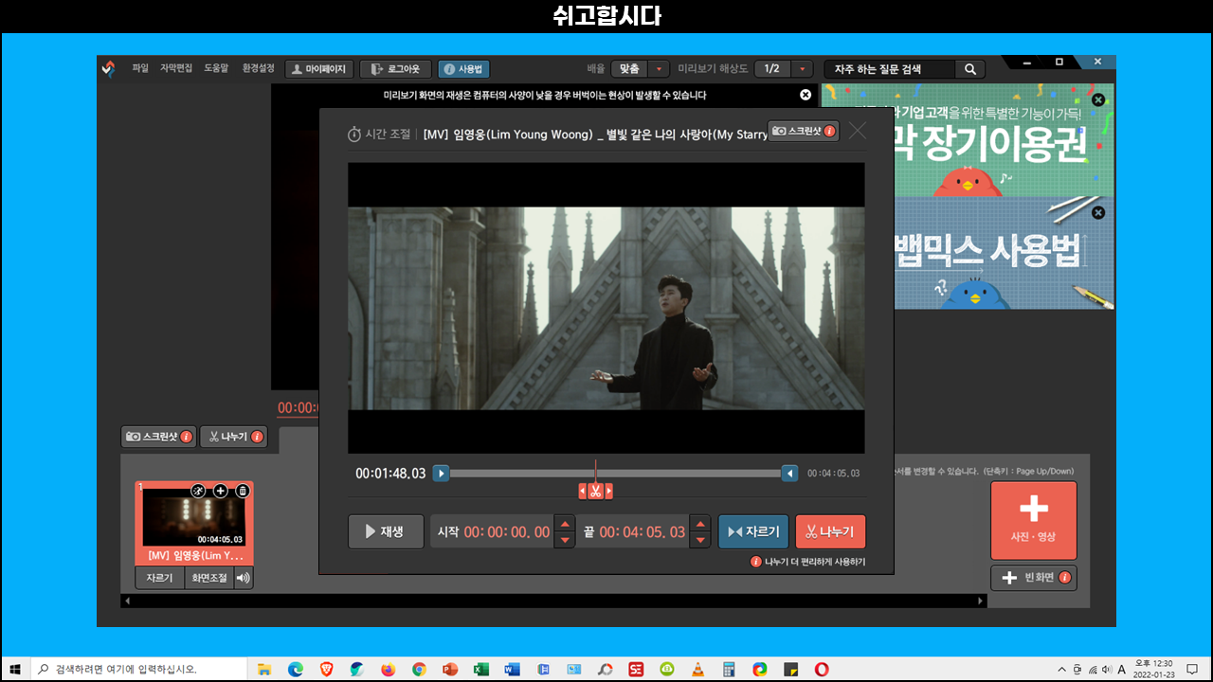Open the 파일 menu
Image resolution: width=1213 pixels, height=682 pixels.
[140, 68]
